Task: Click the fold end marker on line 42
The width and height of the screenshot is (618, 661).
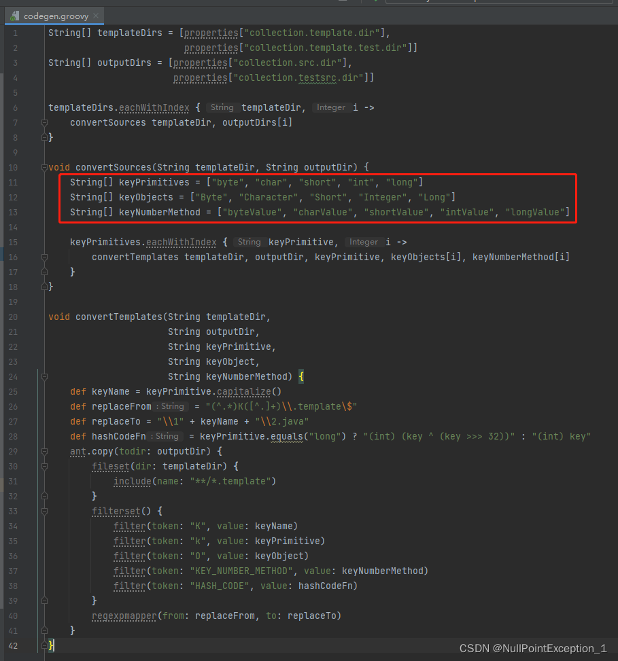Action: click(x=44, y=646)
